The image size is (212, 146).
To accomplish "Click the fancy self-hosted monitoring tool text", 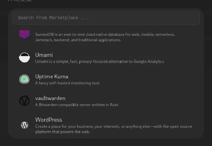I will [x=68, y=83].
